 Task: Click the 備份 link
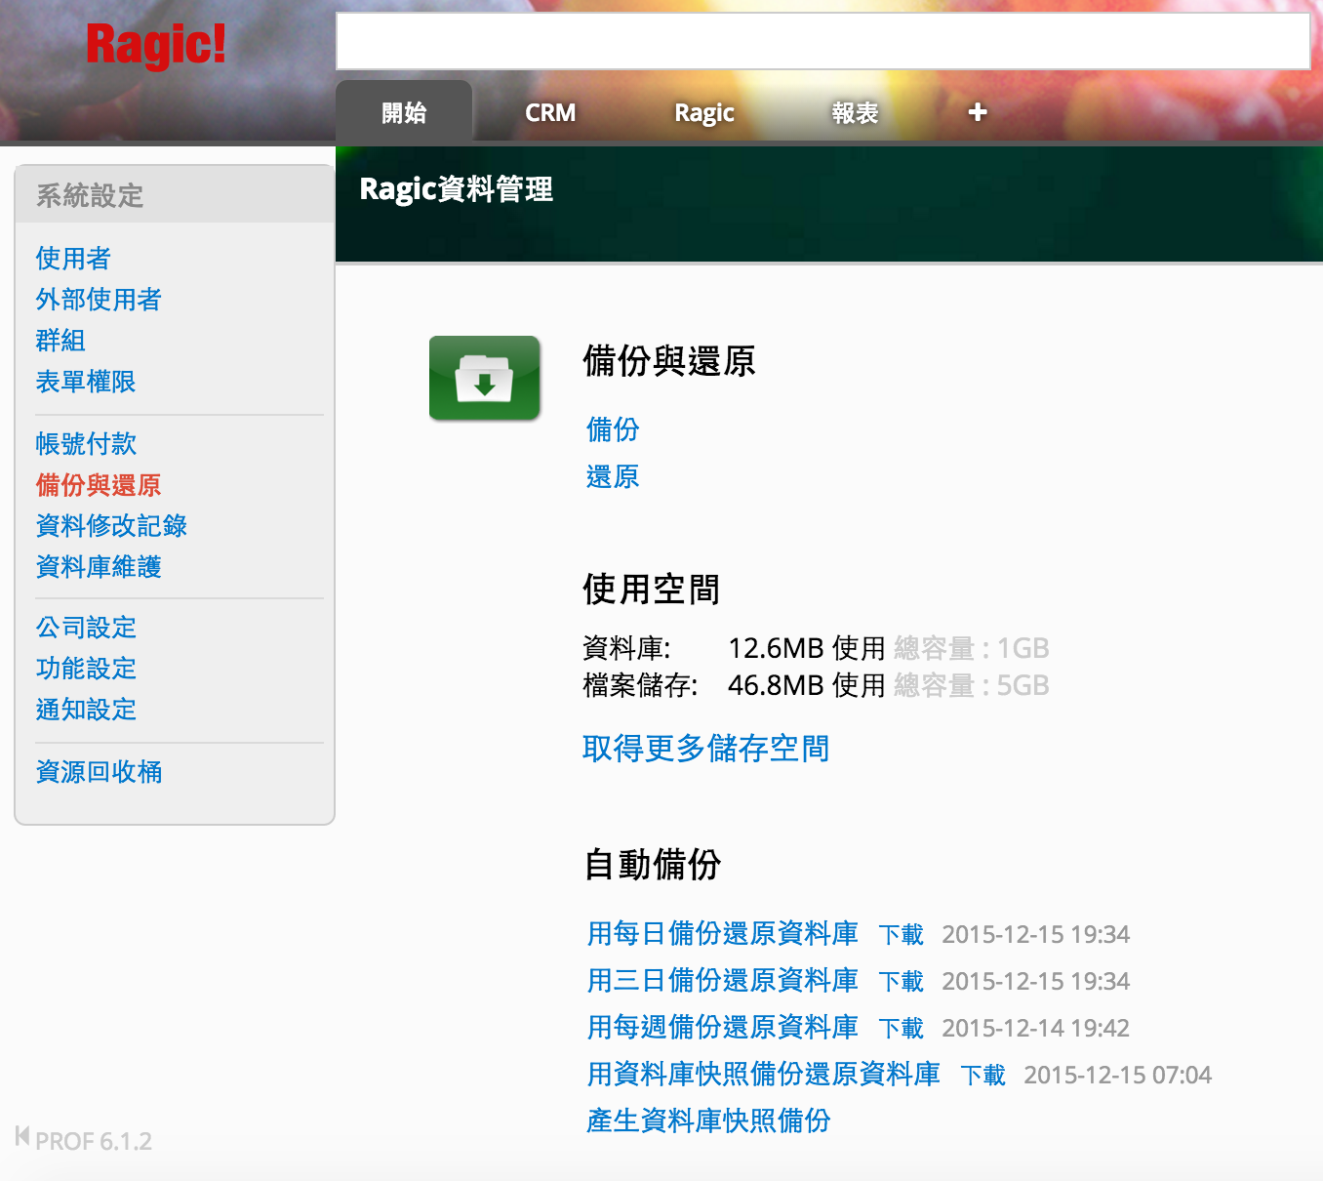(613, 429)
